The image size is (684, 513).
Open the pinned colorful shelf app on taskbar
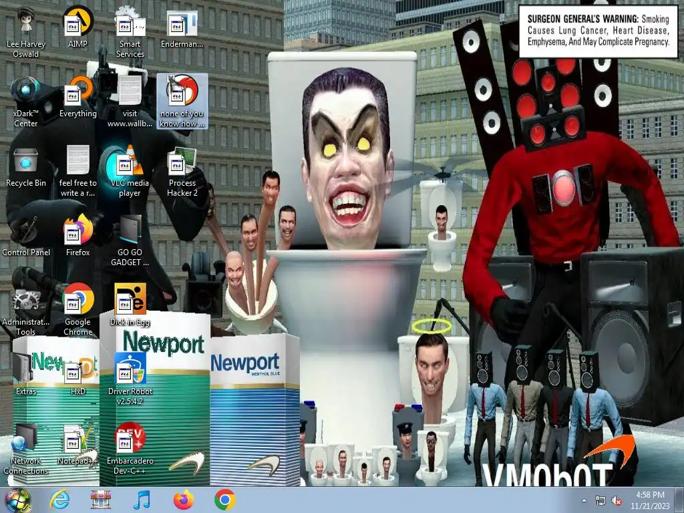(101, 500)
